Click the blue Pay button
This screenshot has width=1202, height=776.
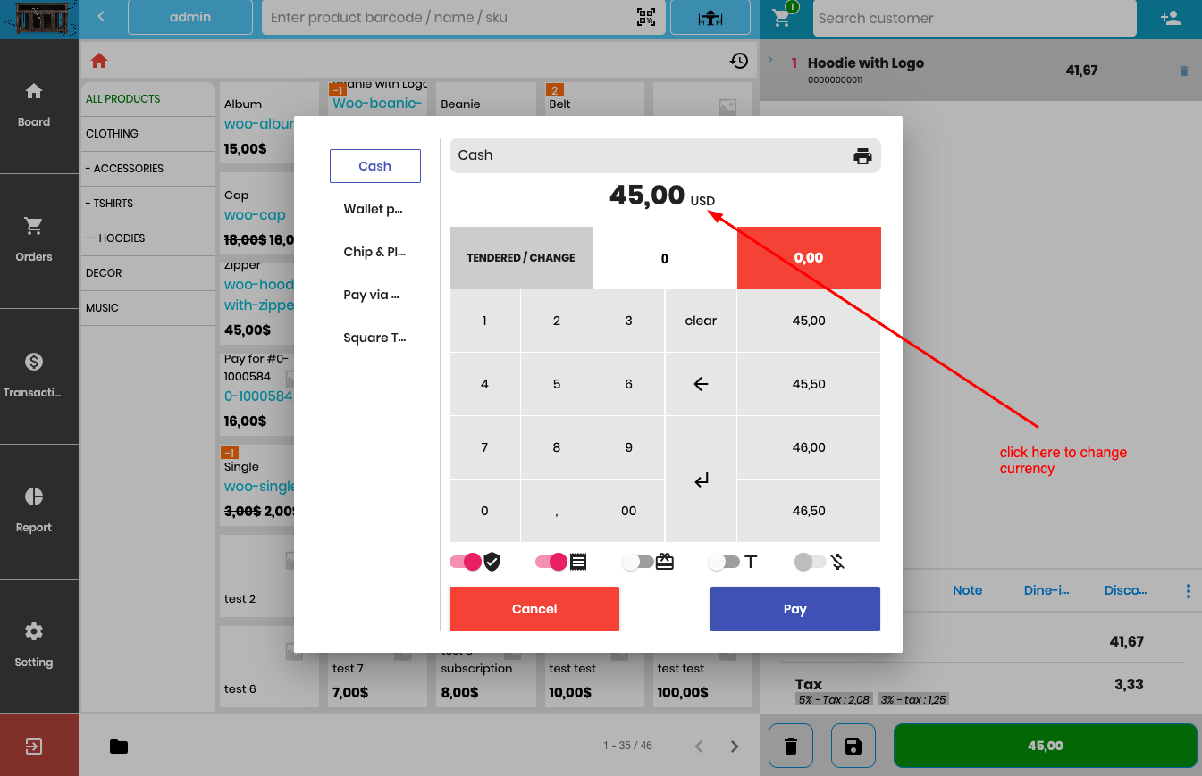tap(795, 609)
